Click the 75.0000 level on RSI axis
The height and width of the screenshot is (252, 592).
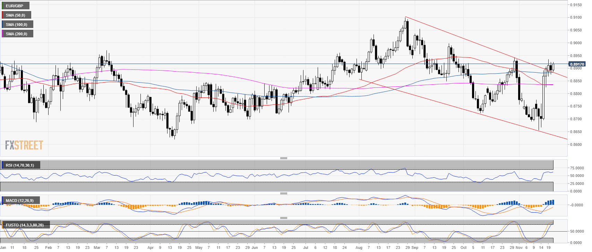point(576,168)
